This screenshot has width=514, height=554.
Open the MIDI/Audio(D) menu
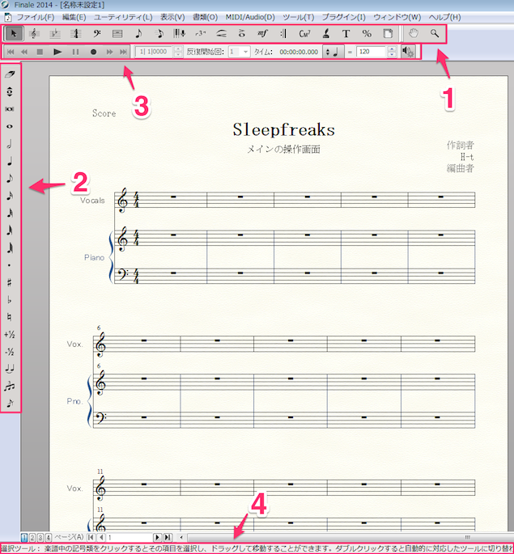coord(250,17)
